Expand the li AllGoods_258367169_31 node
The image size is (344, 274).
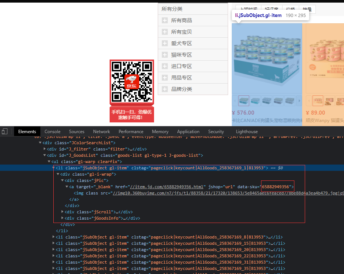tap(54, 262)
